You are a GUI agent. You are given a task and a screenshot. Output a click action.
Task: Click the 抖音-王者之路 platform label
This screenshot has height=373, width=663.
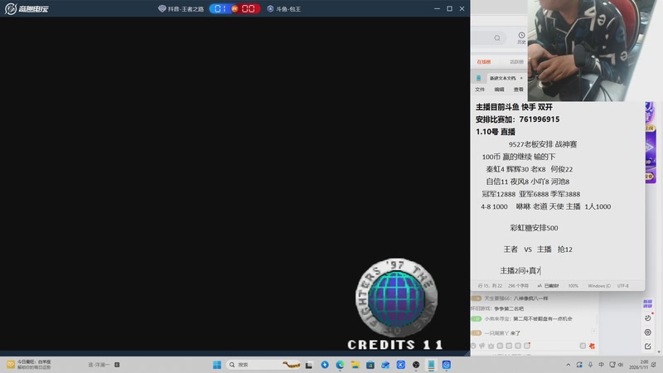[x=181, y=8]
